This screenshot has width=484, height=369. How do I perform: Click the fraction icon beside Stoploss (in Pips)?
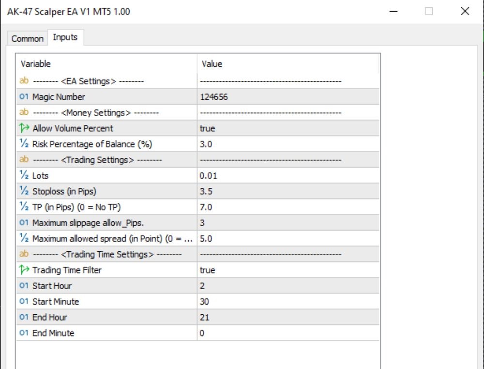[x=24, y=191]
